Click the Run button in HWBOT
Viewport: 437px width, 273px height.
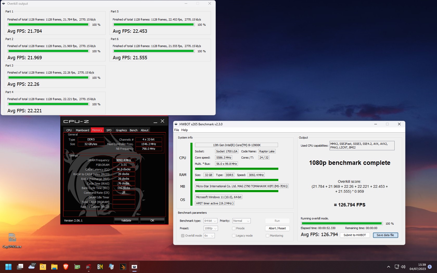point(277,221)
